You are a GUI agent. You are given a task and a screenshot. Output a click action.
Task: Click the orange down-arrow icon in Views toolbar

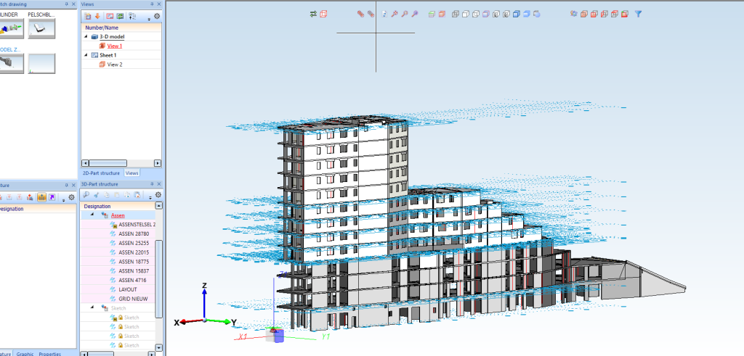(97, 16)
